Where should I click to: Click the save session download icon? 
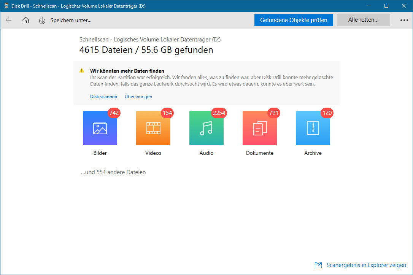coord(42,21)
